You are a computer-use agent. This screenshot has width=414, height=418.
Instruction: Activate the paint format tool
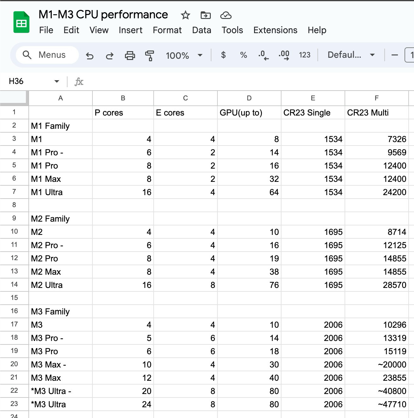click(150, 56)
